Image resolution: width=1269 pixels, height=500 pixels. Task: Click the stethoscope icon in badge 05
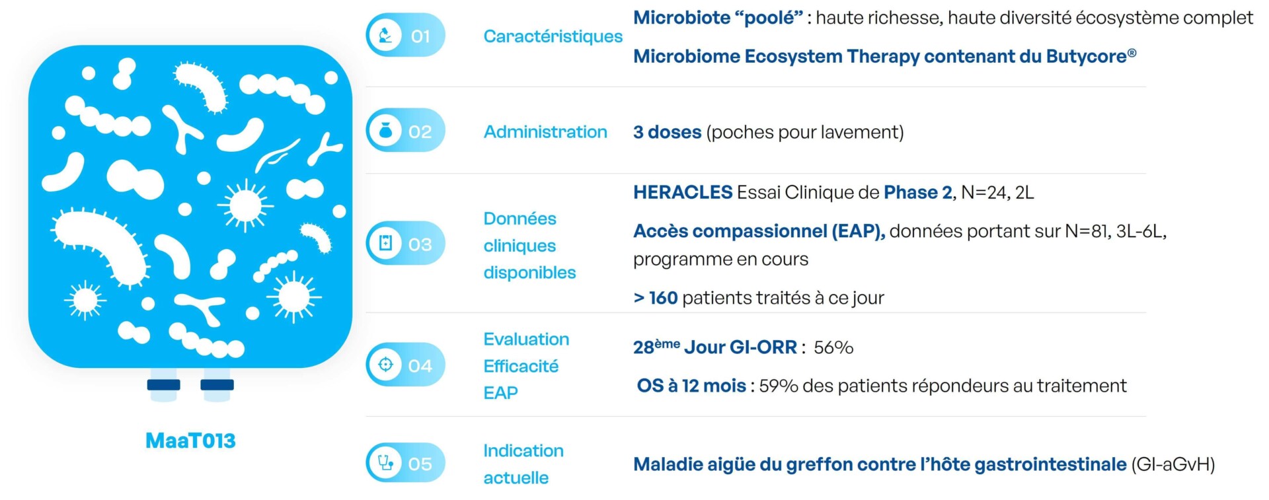385,462
